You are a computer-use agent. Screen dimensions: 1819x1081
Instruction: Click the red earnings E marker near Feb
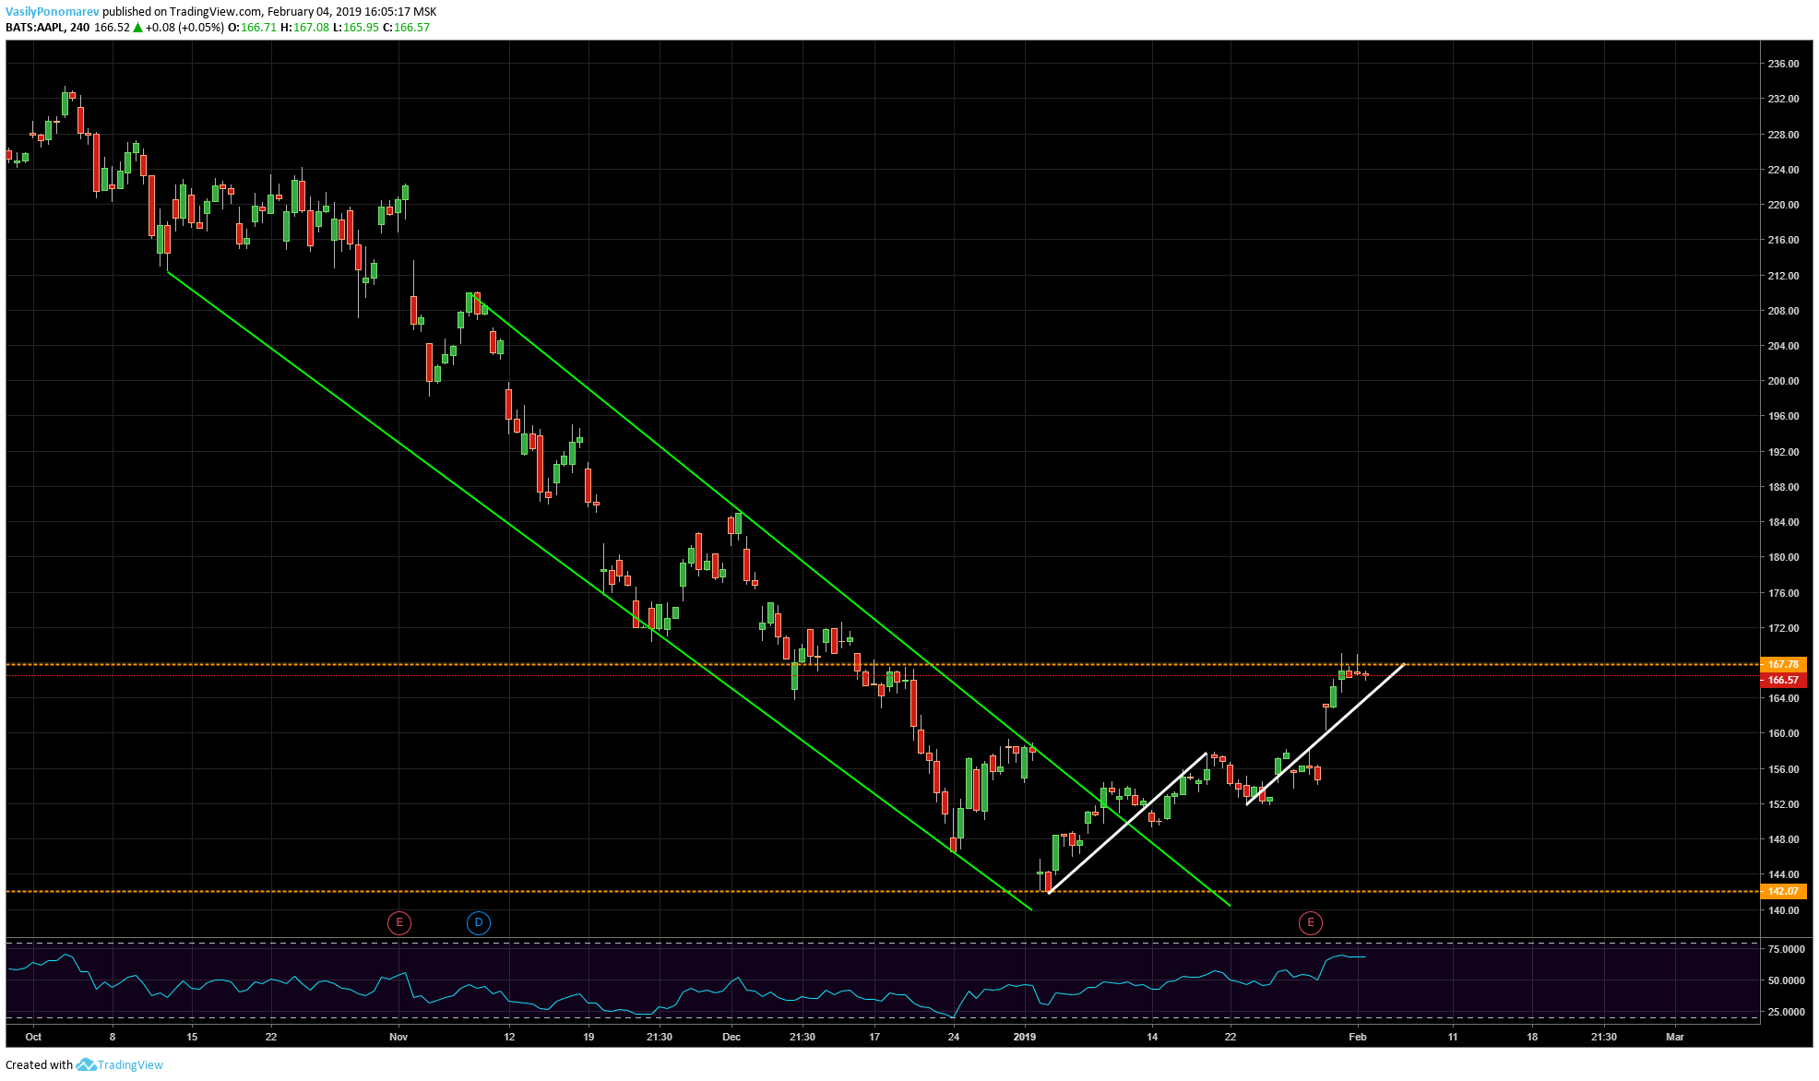(x=1311, y=922)
